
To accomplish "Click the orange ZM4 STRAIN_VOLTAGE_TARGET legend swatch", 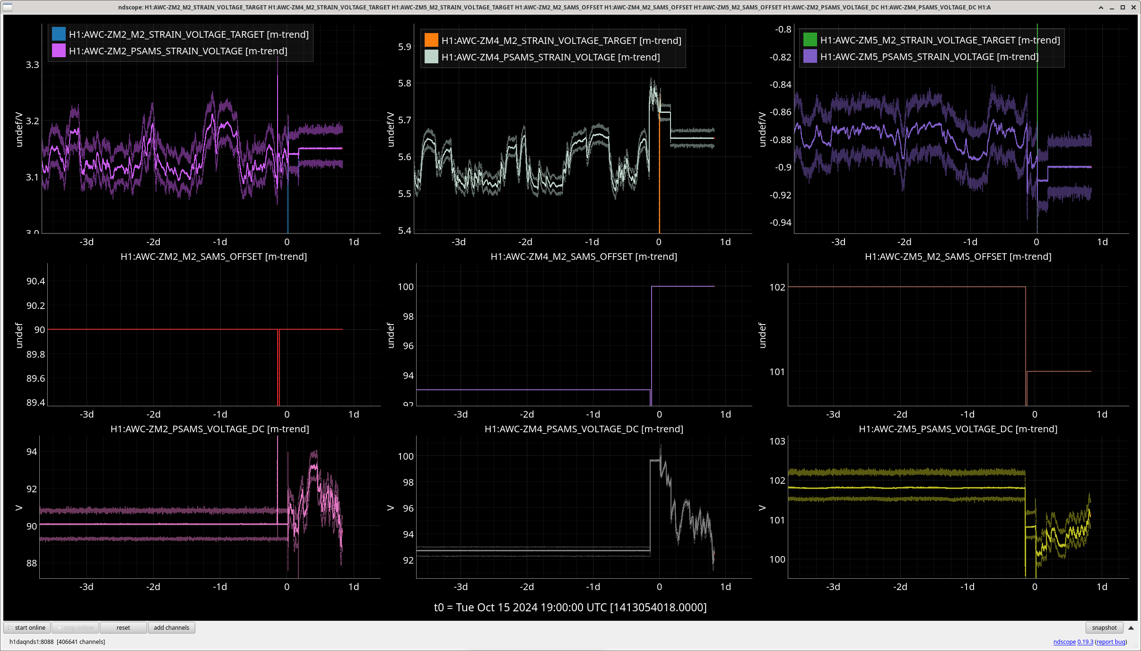I will (x=431, y=40).
